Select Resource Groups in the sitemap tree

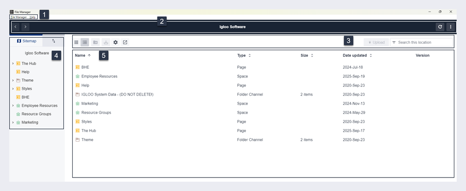pyautogui.click(x=36, y=114)
